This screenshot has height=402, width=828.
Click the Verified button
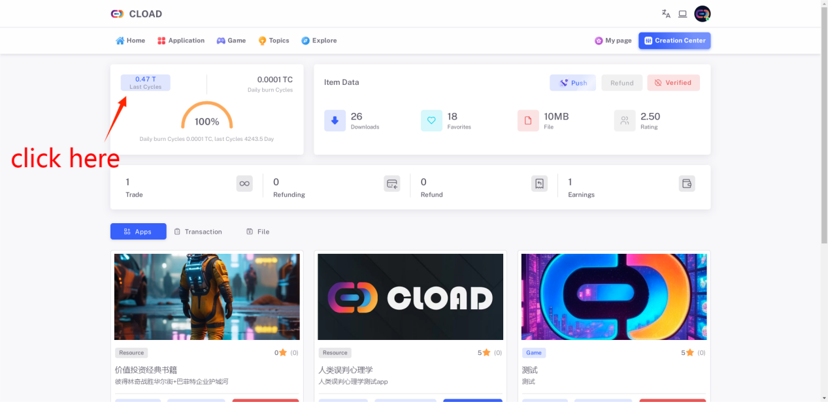point(673,83)
